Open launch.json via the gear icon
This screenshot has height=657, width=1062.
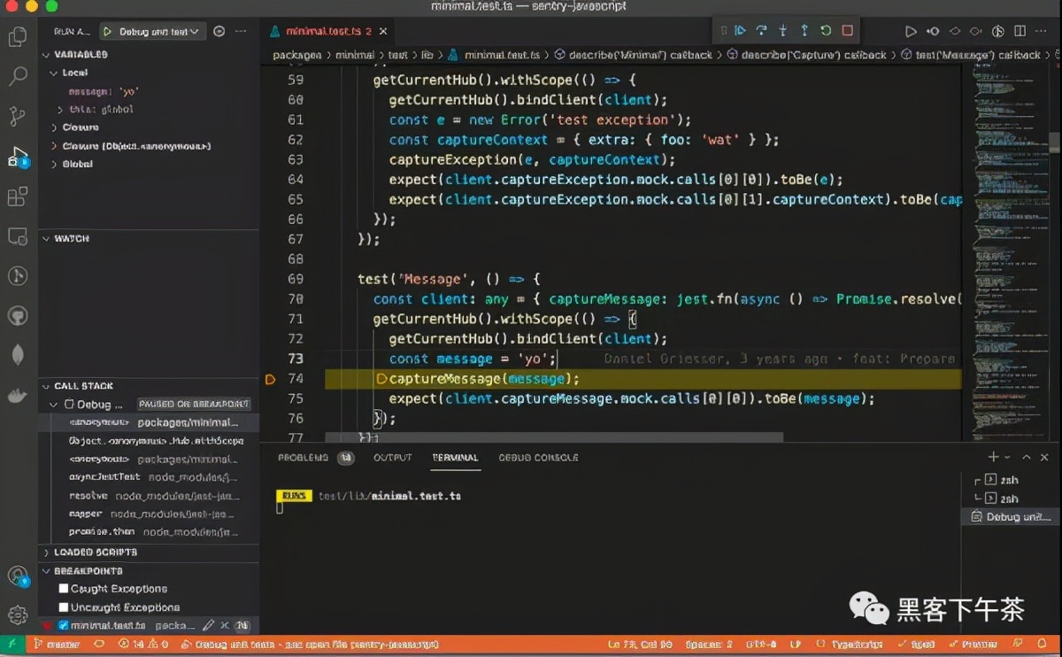pos(219,32)
